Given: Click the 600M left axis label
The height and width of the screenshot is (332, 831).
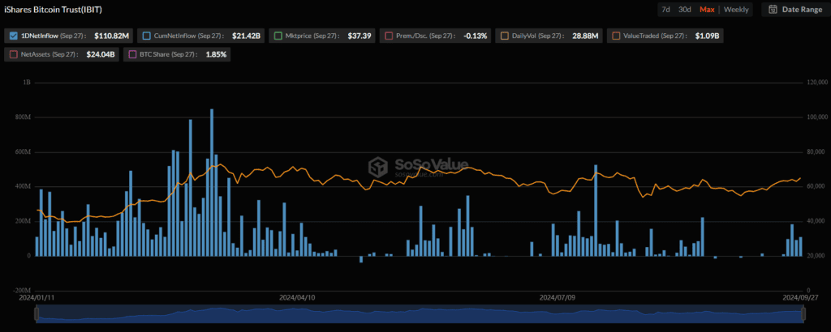Looking at the screenshot, I should pyautogui.click(x=24, y=151).
